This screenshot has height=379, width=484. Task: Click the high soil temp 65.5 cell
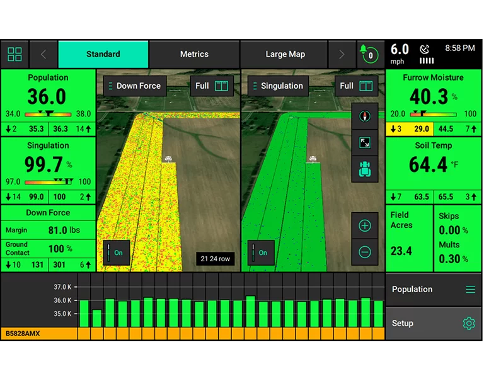point(458,197)
